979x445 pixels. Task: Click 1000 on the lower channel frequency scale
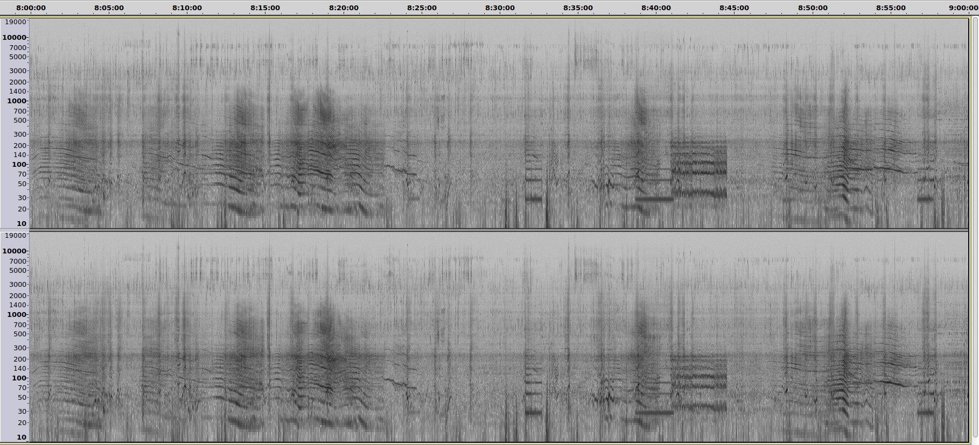[17, 315]
